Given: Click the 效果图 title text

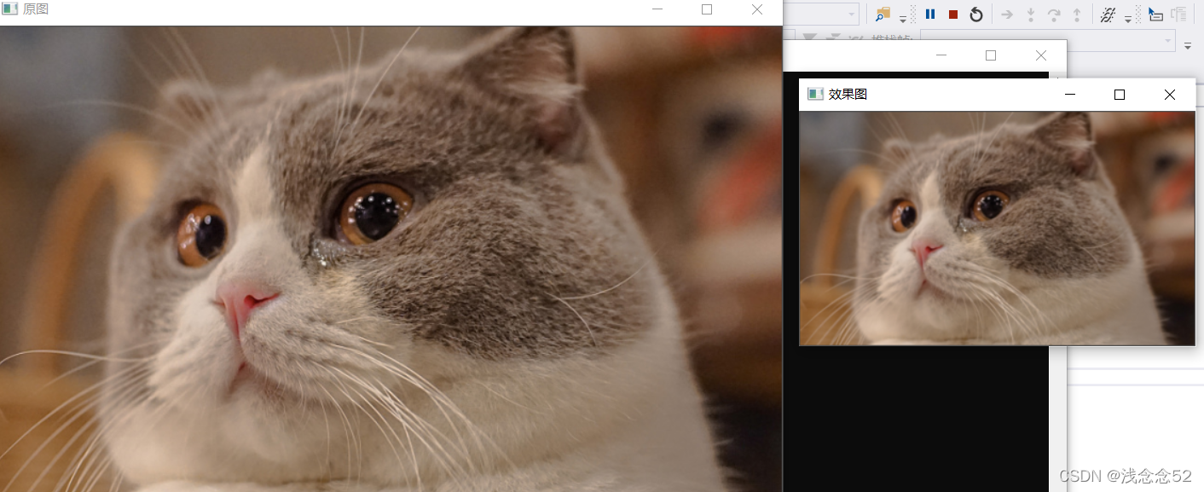Looking at the screenshot, I should [848, 94].
